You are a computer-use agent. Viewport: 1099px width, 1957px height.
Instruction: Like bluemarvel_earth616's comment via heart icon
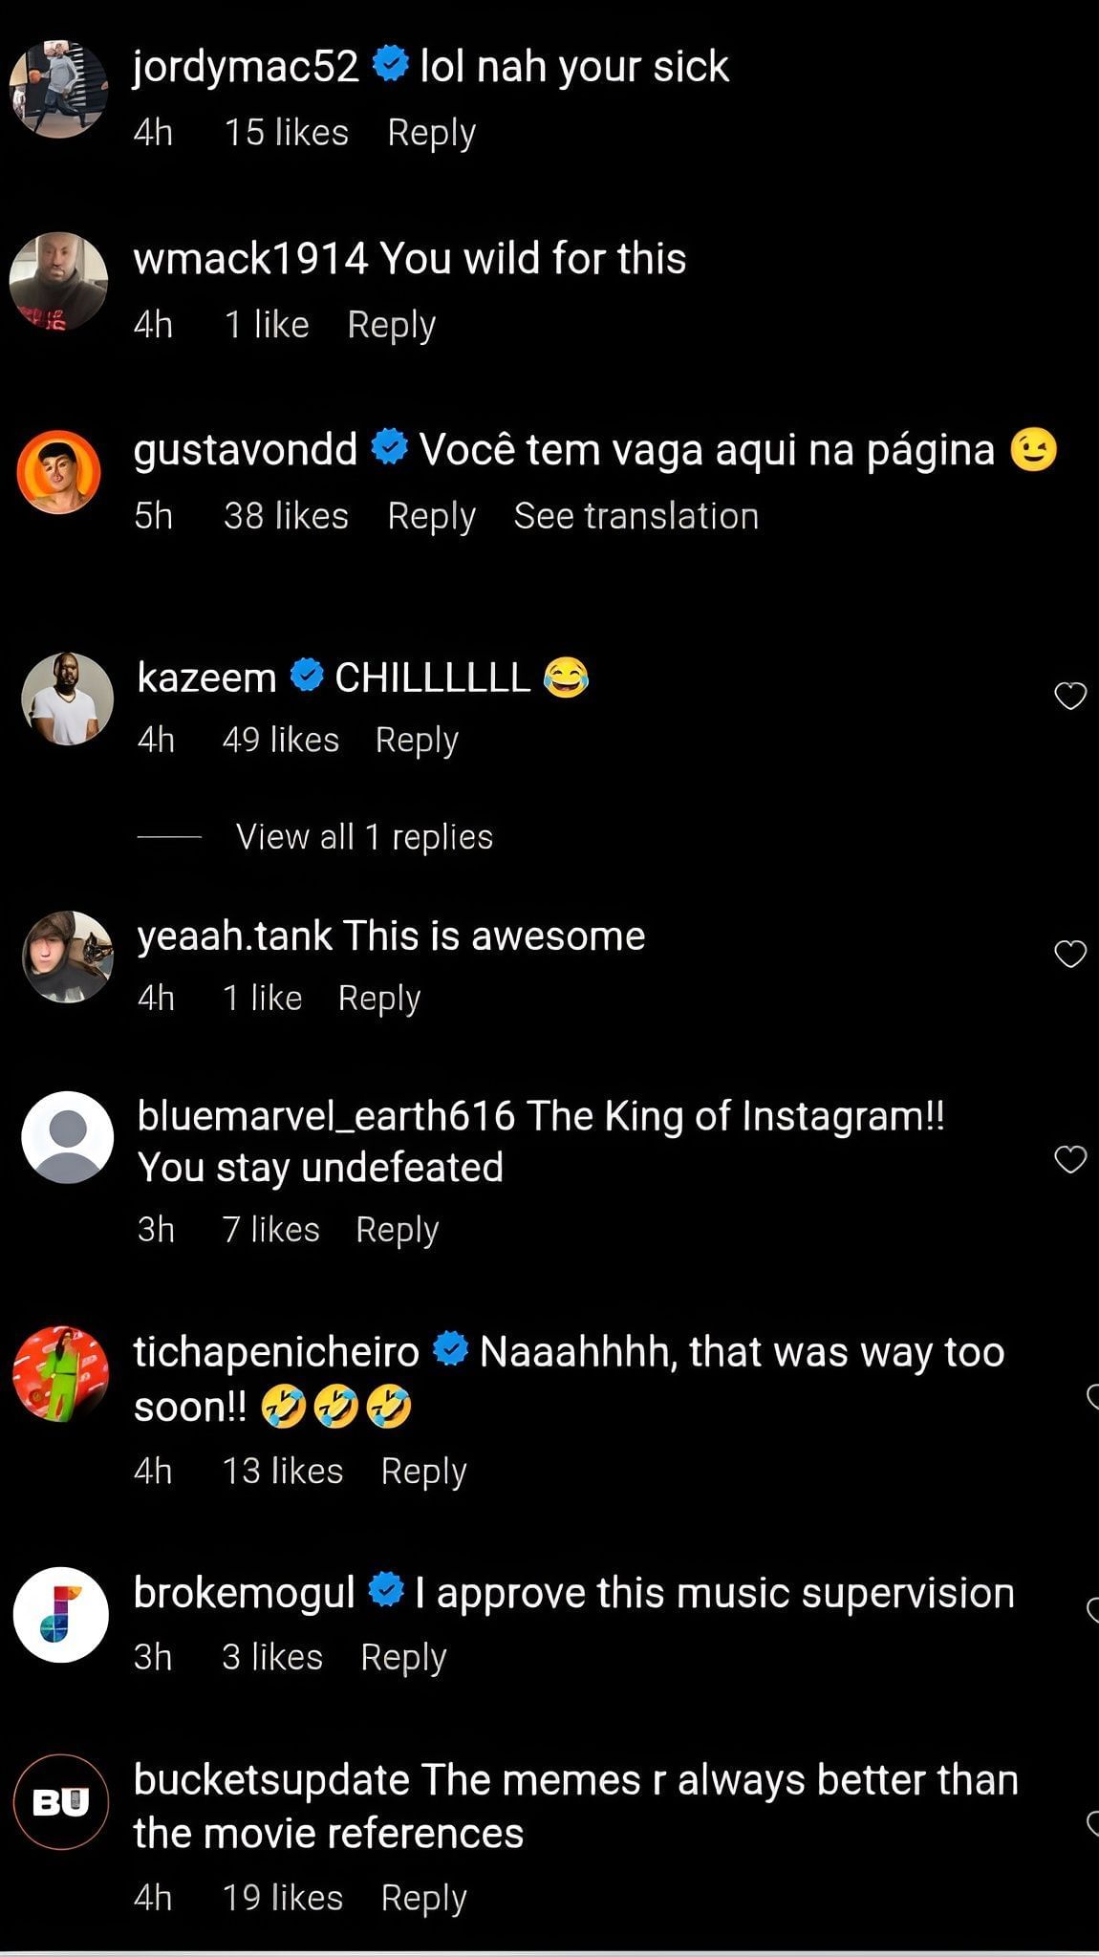coord(1069,1159)
